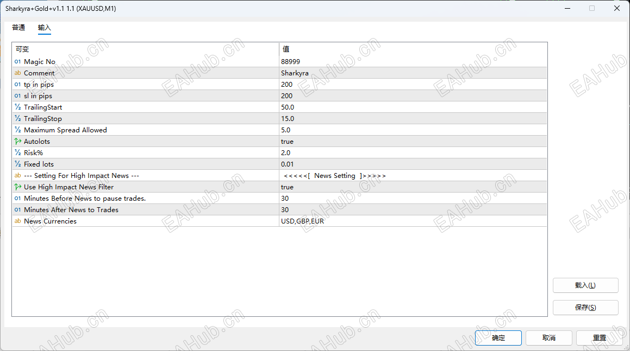Click the double type icon beside TrailingStop
630x351 pixels.
(x=18, y=119)
